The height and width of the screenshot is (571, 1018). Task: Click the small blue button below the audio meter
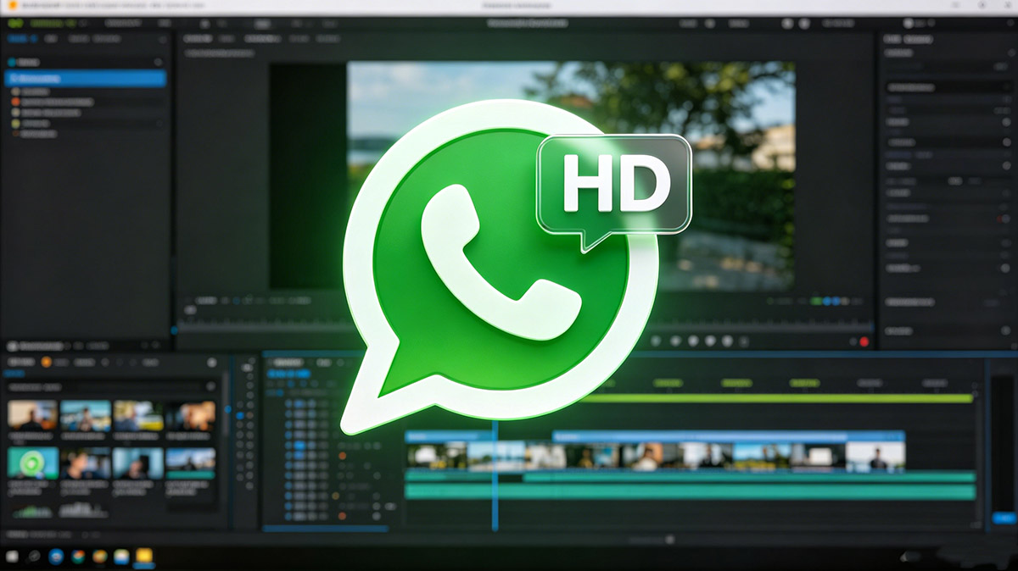pos(1003,518)
